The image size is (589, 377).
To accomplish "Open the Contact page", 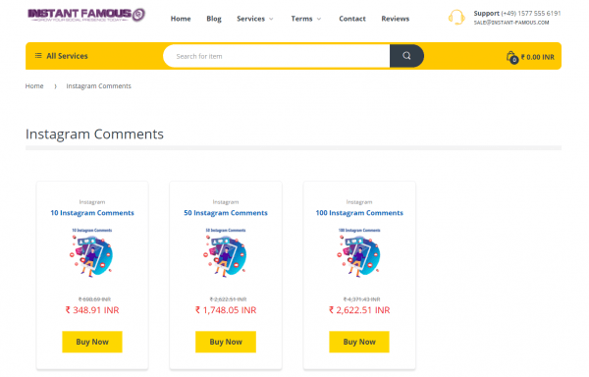I will tap(352, 19).
